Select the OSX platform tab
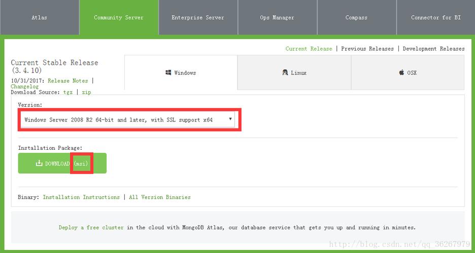This screenshot has width=475, height=253. (x=408, y=72)
